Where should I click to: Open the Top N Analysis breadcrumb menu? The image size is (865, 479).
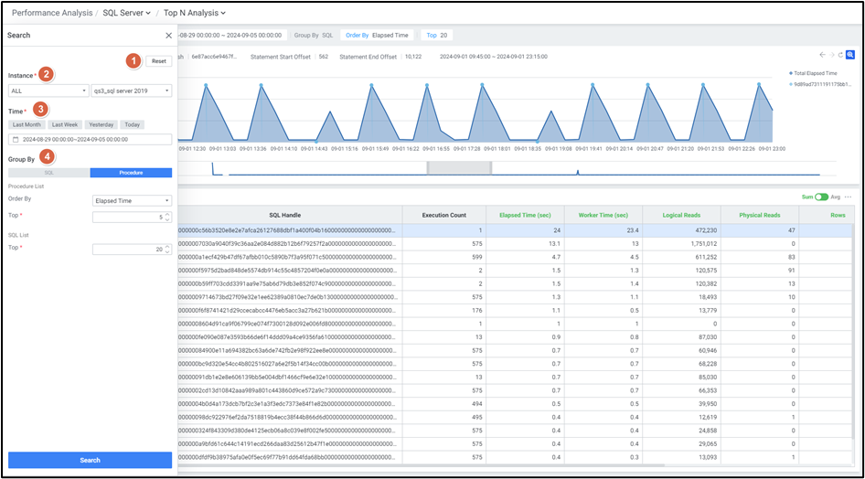click(x=194, y=13)
